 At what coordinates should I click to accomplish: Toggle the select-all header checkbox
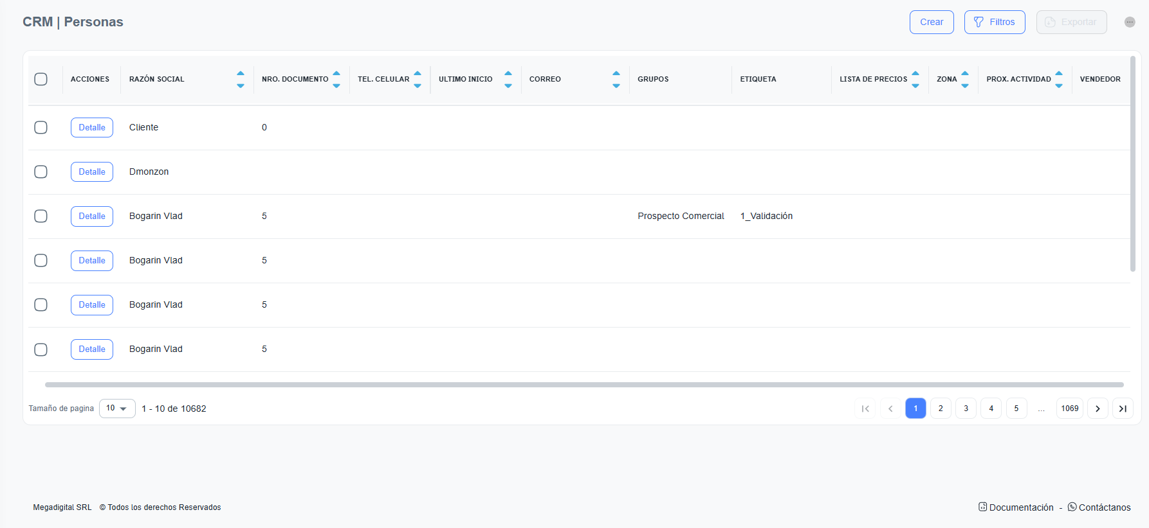41,79
